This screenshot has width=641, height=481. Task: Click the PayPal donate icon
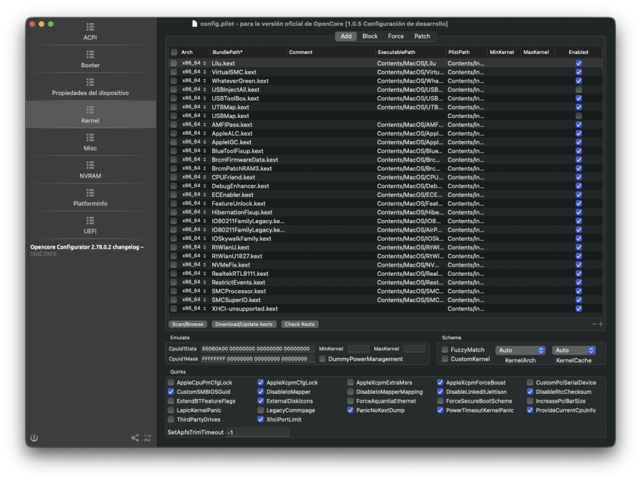147,437
